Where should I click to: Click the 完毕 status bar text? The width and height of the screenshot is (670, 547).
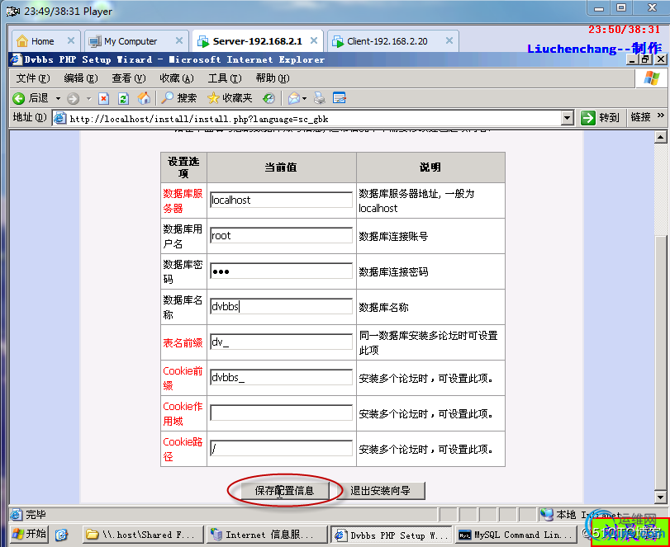point(36,515)
